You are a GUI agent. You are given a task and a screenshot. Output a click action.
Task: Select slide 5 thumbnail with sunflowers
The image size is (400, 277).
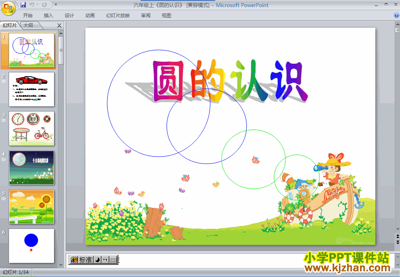click(32, 207)
